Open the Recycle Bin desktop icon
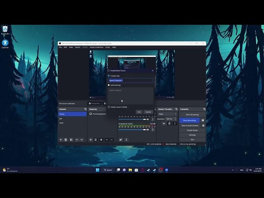The image size is (264, 198). pyautogui.click(x=5, y=30)
